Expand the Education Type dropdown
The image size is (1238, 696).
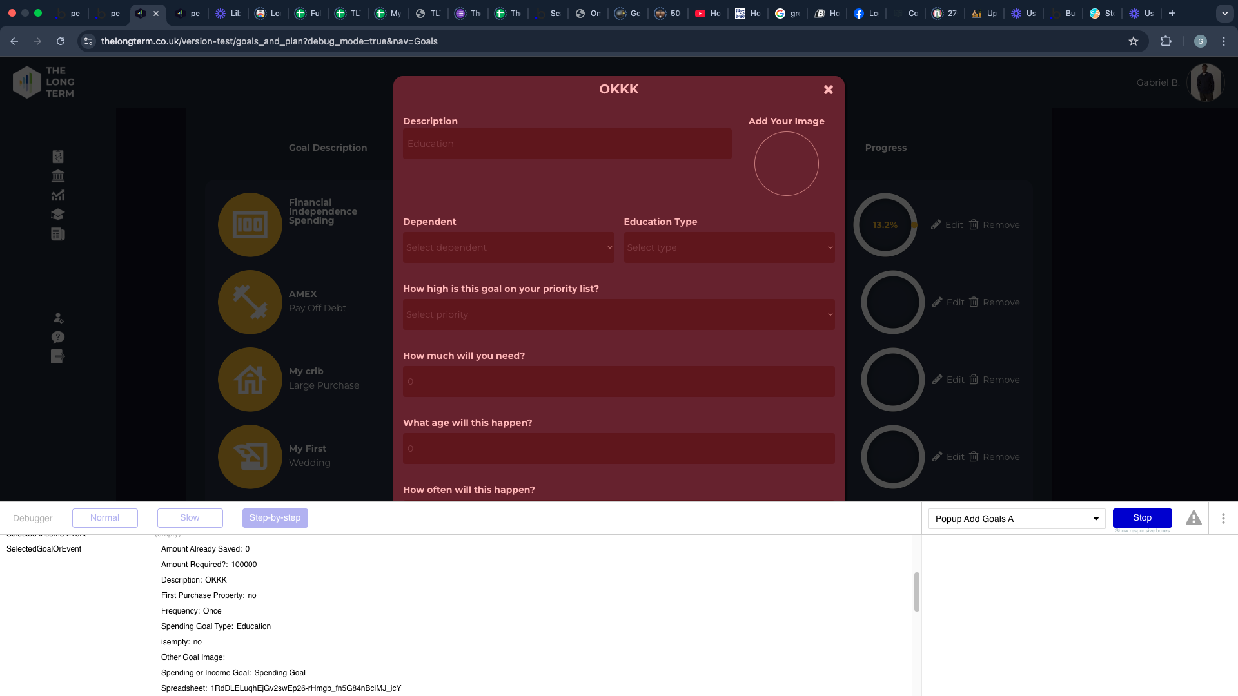tap(729, 247)
